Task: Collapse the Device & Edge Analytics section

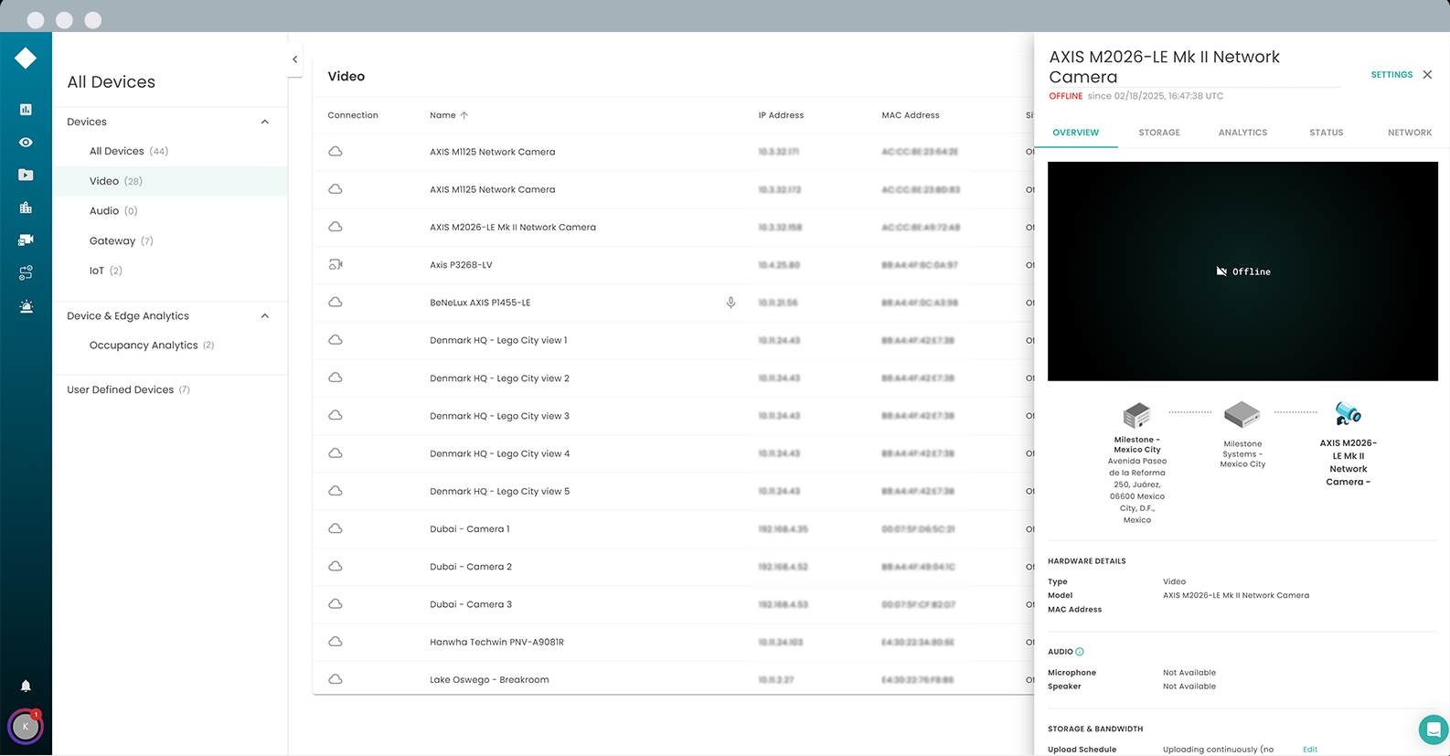Action: pos(265,316)
